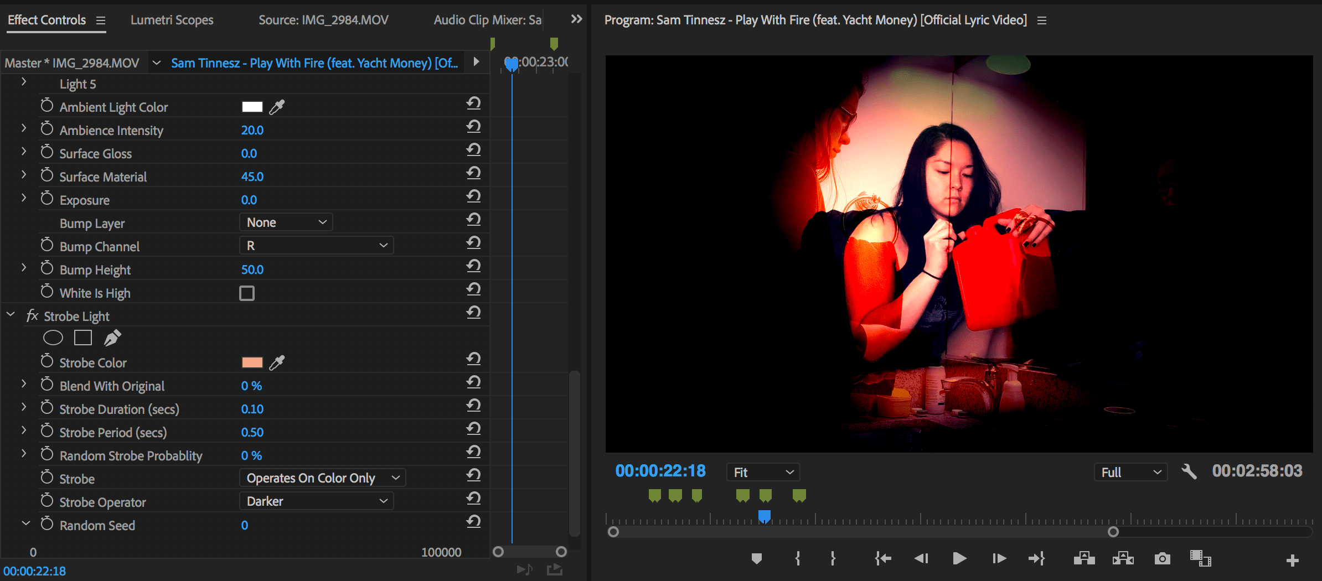Export a frame using the camera icon
Viewport: 1322px width, 581px height.
[1162, 558]
